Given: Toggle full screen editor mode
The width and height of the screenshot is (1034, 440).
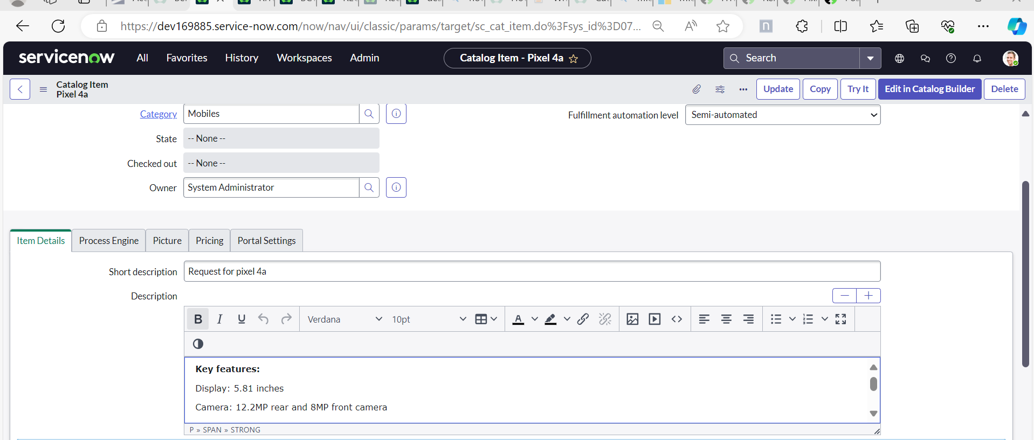Looking at the screenshot, I should pyautogui.click(x=840, y=319).
